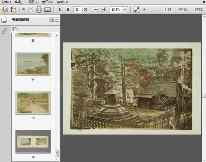Click the create PDF icon
This screenshot has width=206, height=162.
point(13,10)
